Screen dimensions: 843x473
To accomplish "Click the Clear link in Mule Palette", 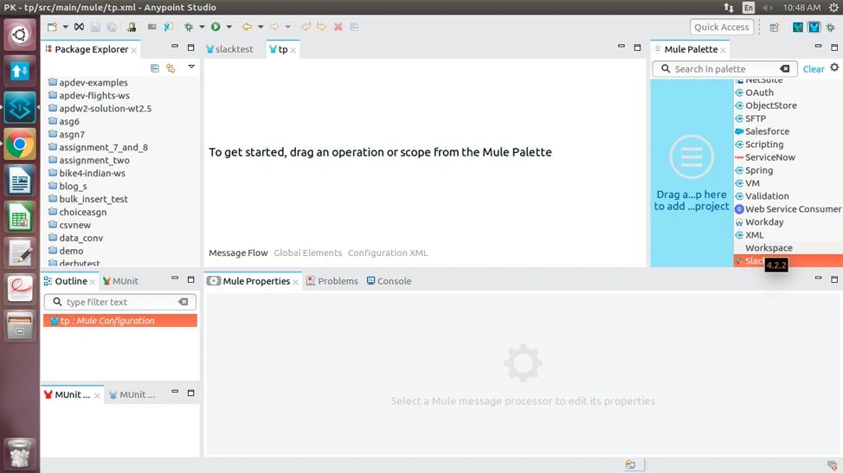I will [x=814, y=68].
